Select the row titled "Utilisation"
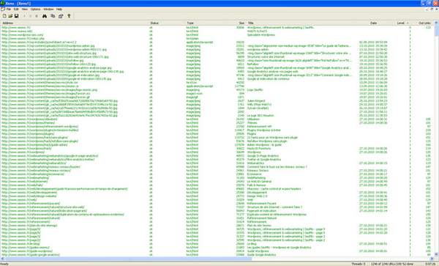 click(x=217, y=119)
